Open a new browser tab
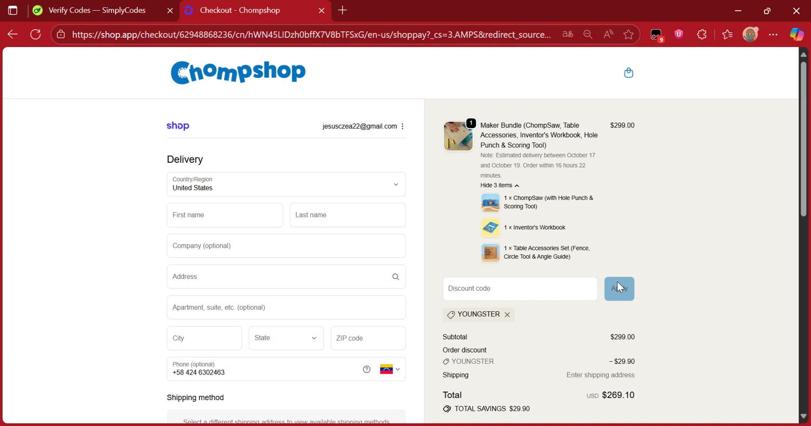The width and height of the screenshot is (811, 426). point(342,10)
